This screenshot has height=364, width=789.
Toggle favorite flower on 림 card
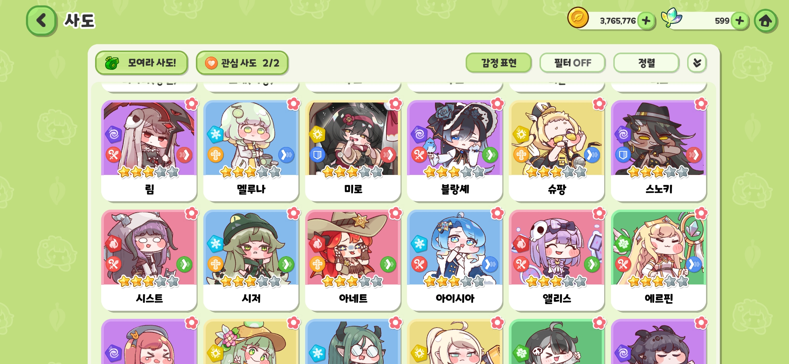192,104
